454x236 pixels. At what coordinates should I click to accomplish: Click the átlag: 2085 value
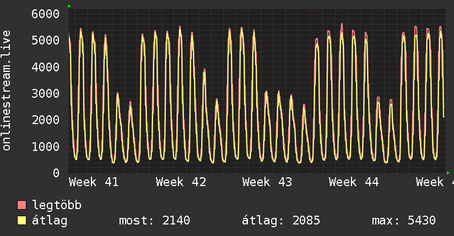[281, 221]
